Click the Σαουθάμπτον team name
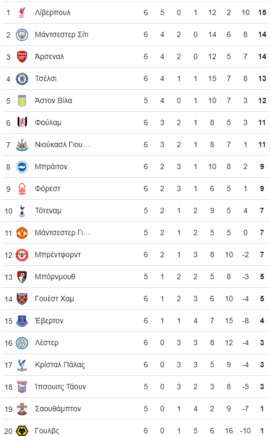The width and height of the screenshot is (270, 436). [58, 409]
